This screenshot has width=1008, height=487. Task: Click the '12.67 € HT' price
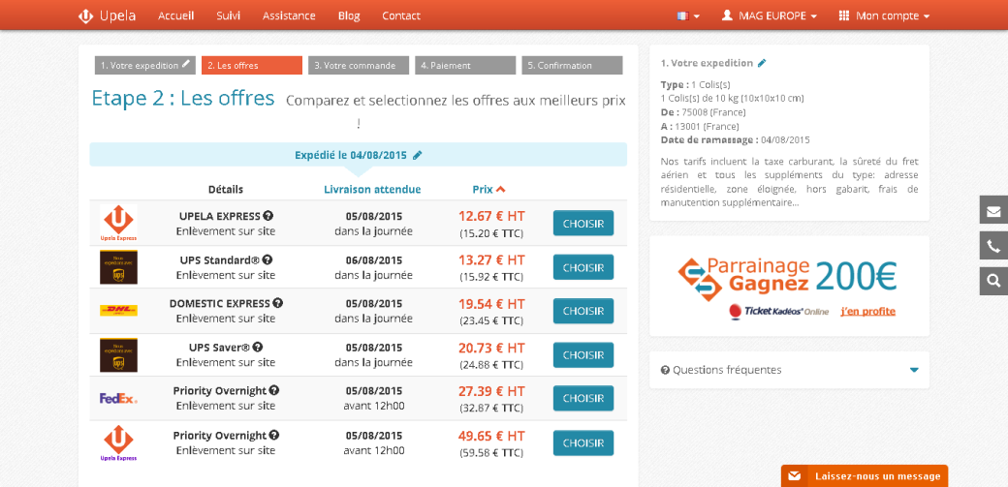491,216
